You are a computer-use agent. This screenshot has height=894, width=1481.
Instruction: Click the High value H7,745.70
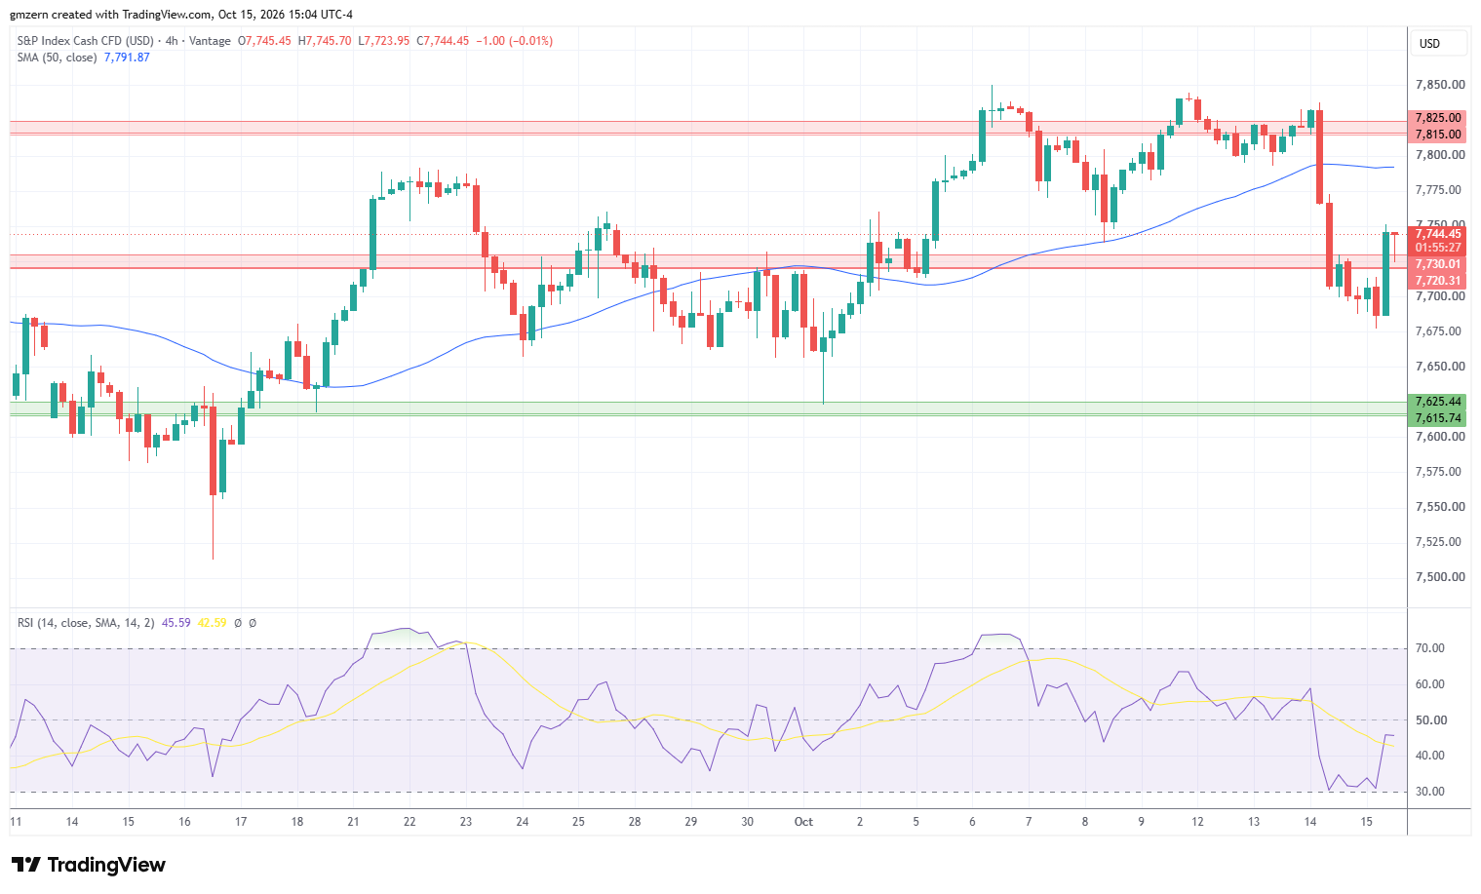(x=325, y=41)
